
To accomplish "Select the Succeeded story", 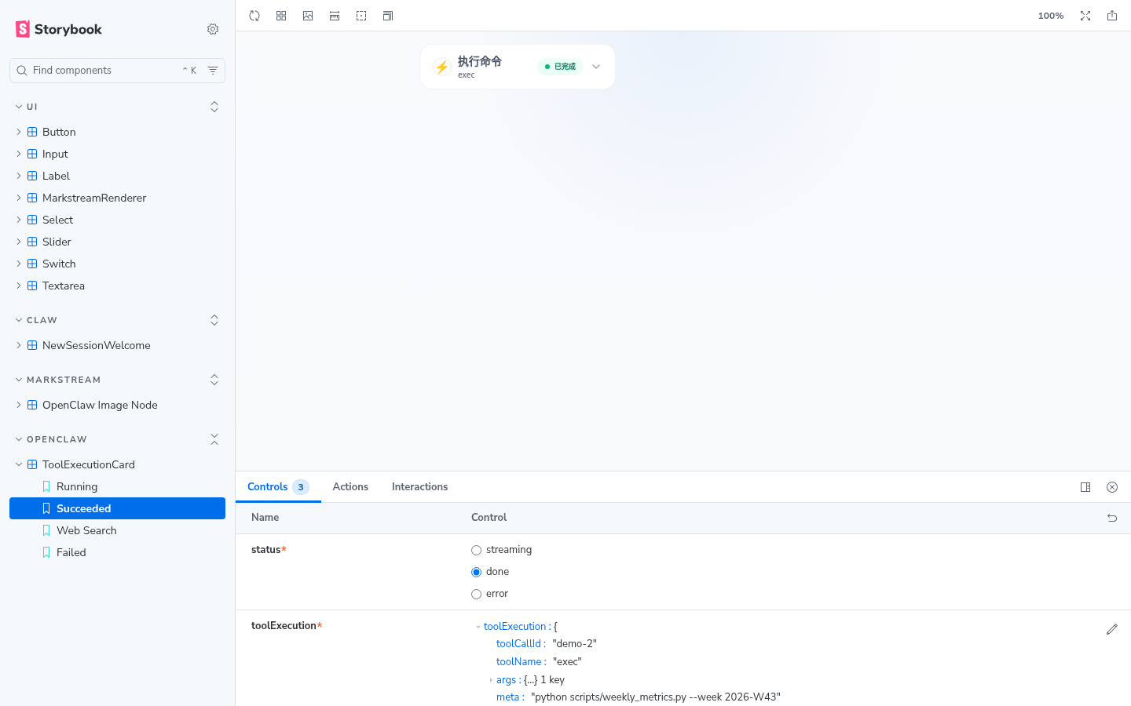I will [117, 508].
